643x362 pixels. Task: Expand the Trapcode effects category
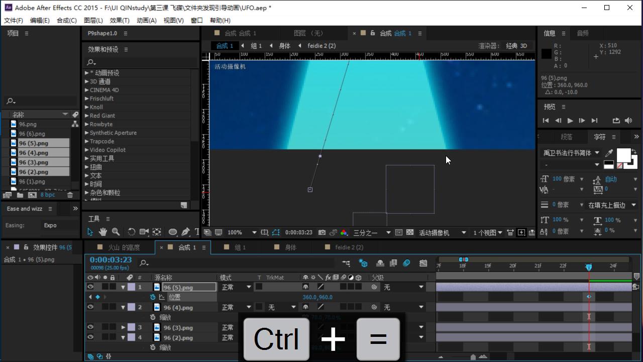tap(87, 141)
